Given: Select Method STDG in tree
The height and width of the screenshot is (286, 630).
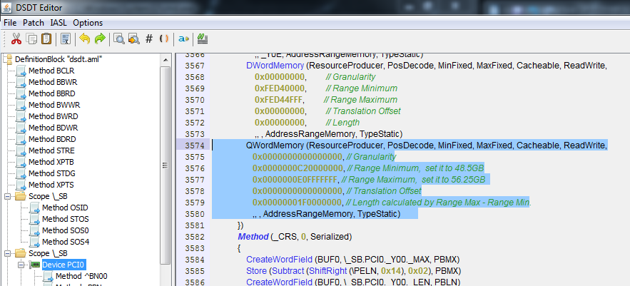Looking at the screenshot, I should pos(52,173).
